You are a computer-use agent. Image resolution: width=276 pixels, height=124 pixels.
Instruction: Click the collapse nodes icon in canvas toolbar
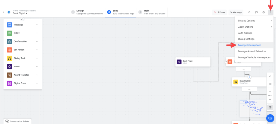(x=270, y=76)
